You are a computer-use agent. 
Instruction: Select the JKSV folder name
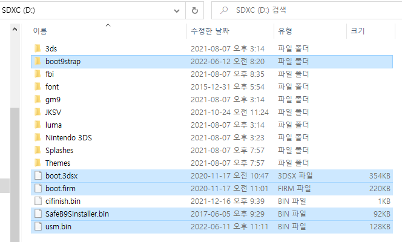[x=53, y=112]
